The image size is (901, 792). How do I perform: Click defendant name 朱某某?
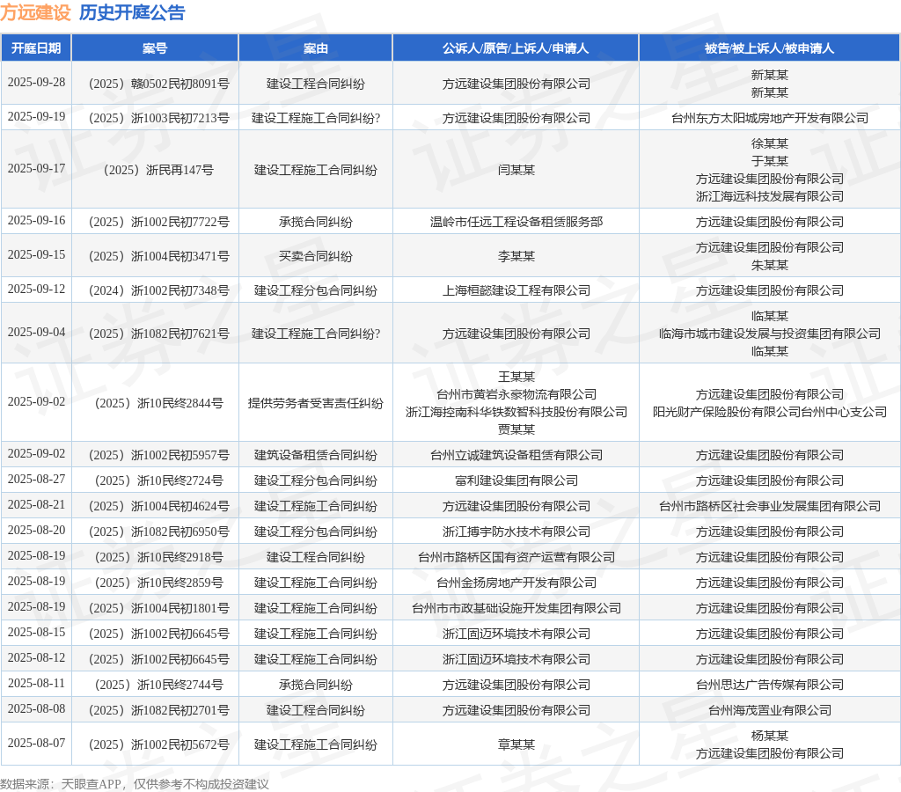point(769,265)
